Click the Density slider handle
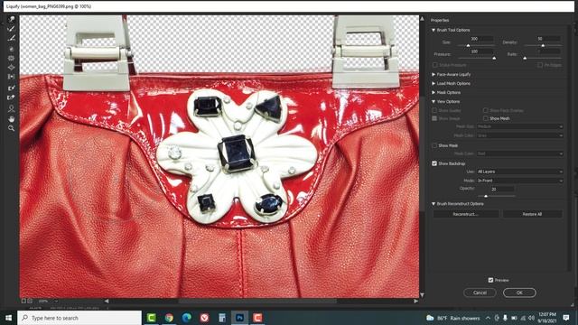This screenshot has height=325, width=578. click(543, 46)
